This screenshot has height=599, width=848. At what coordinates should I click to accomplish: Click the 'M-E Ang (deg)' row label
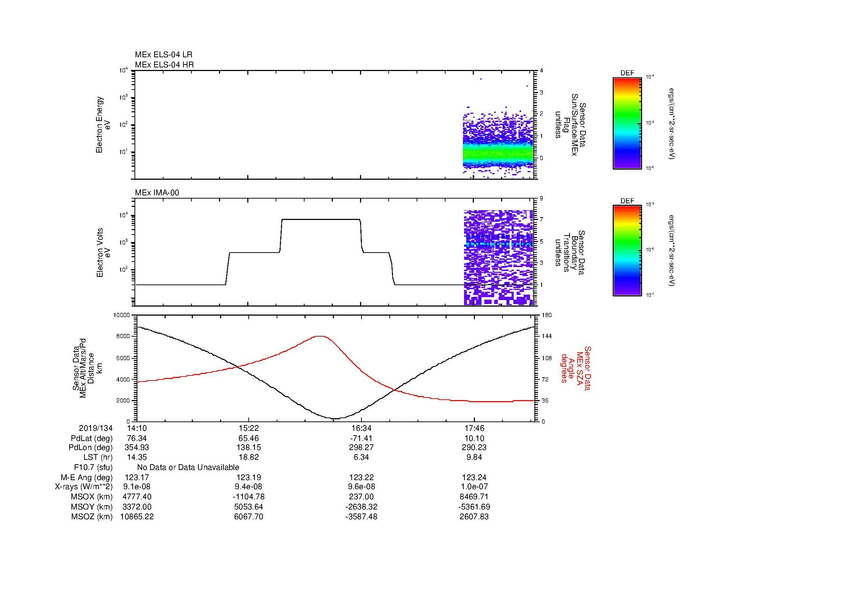[x=87, y=478]
